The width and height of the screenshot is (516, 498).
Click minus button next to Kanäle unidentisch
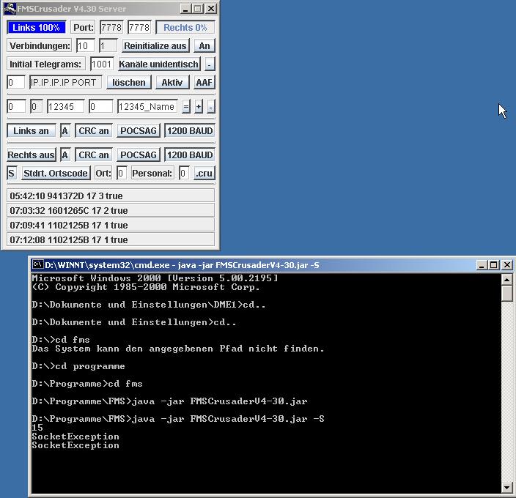[x=210, y=64]
